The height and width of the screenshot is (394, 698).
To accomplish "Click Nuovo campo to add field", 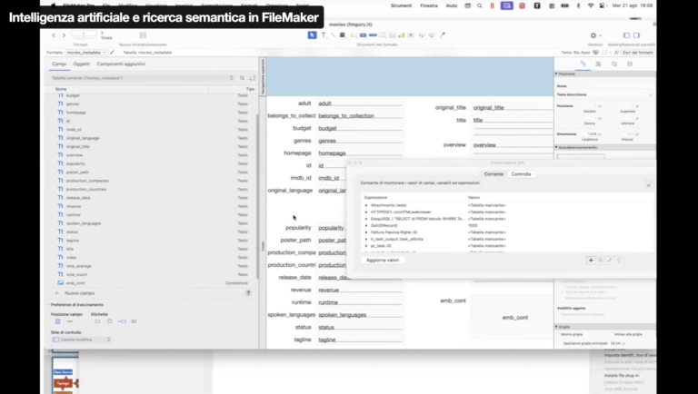I will coord(79,293).
